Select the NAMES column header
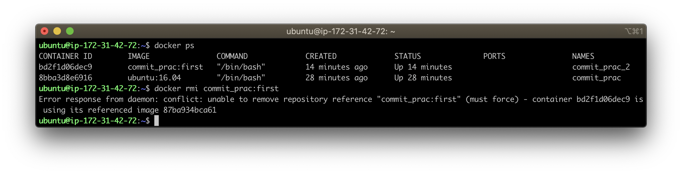682x174 pixels. coord(583,56)
